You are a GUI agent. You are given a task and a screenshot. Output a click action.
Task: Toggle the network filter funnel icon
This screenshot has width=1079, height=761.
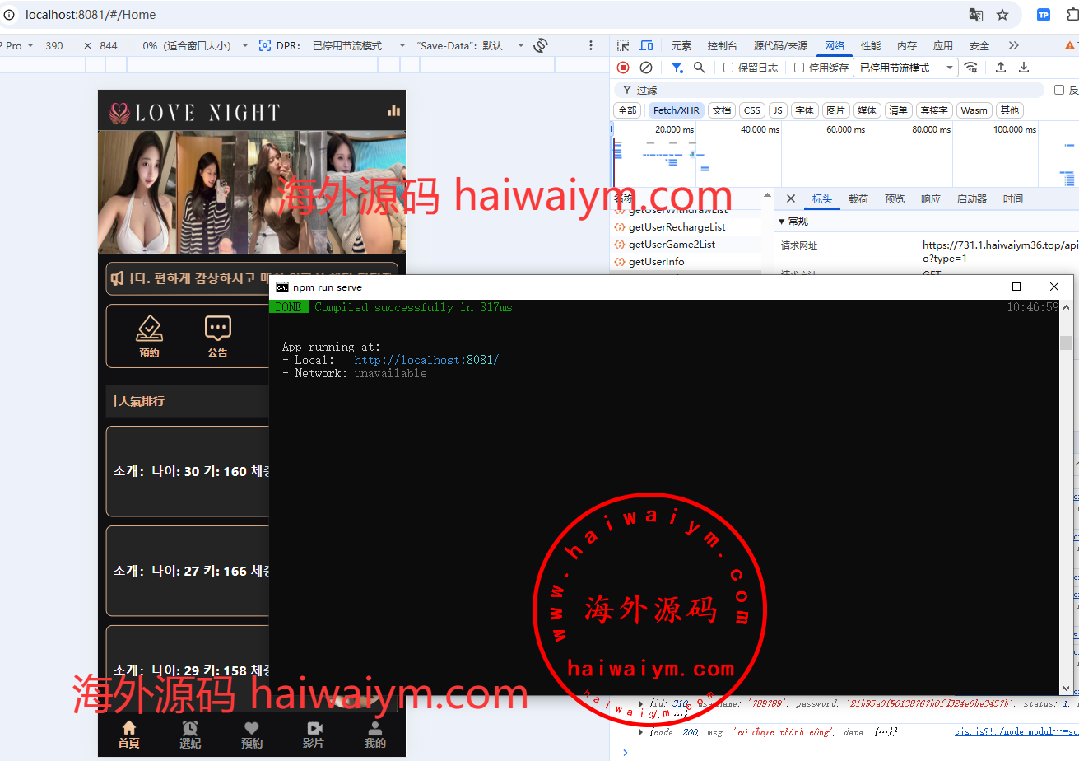[x=677, y=68]
